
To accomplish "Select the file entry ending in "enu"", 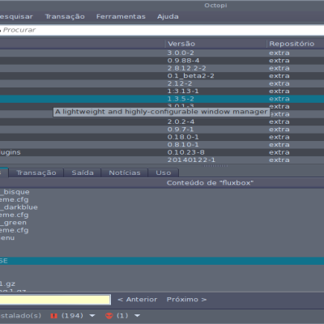I will click(7, 238).
